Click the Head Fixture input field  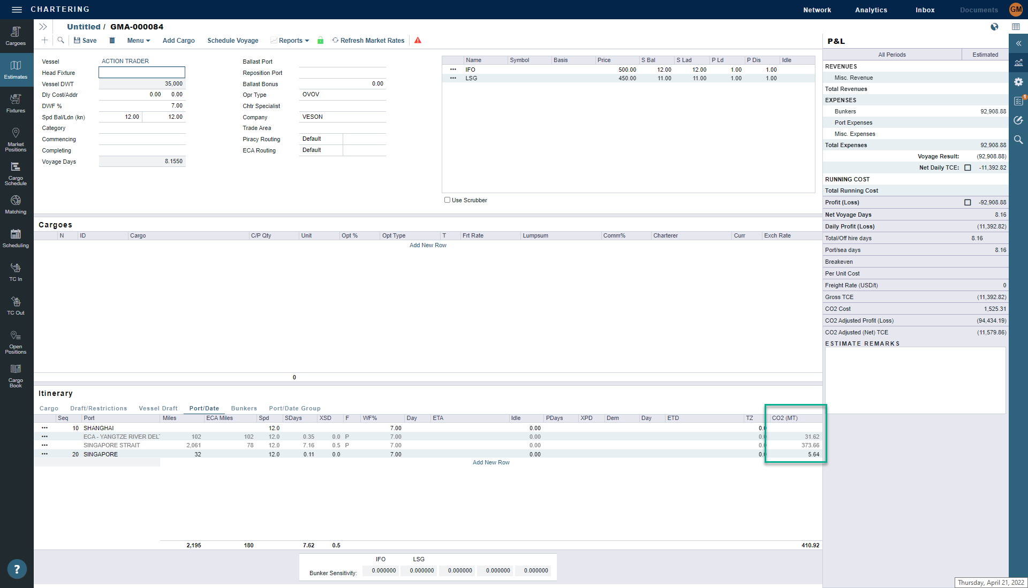[x=142, y=73]
